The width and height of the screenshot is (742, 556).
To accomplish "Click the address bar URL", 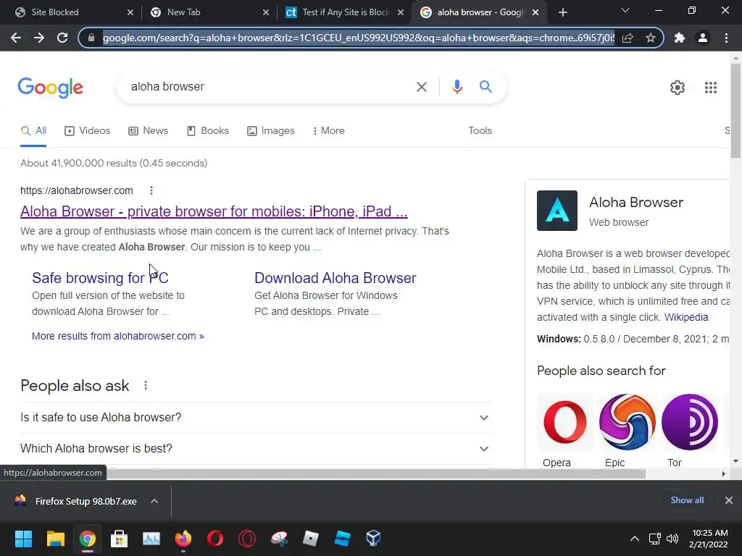I will 358,38.
